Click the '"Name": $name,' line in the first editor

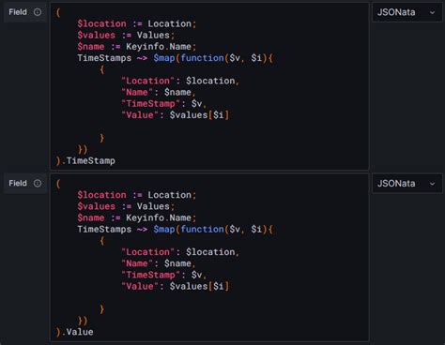pos(159,92)
